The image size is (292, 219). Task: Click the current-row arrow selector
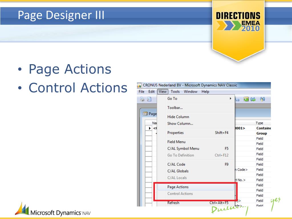point(149,128)
